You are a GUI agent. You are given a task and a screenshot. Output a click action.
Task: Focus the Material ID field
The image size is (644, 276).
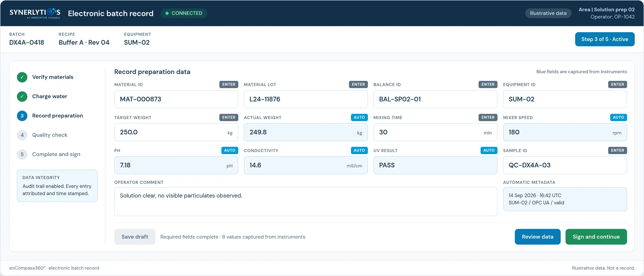[x=176, y=99]
